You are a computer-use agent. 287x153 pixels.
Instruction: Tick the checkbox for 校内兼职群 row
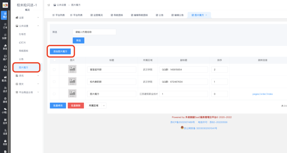pyautogui.click(x=54, y=82)
